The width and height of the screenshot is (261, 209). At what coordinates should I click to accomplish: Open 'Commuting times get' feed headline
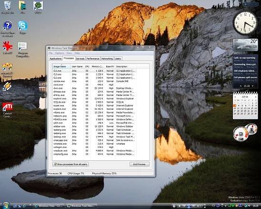click(x=245, y=64)
